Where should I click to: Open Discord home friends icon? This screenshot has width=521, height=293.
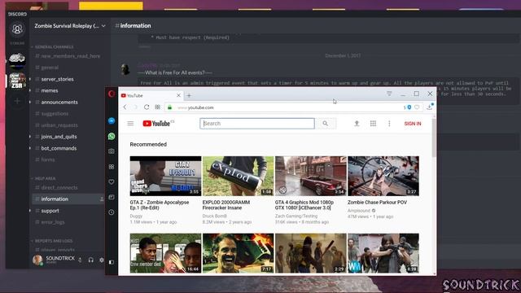17,29
